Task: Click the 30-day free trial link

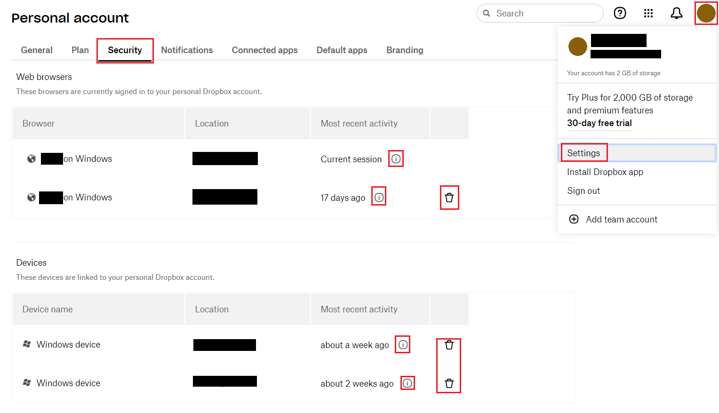Action: pos(599,123)
